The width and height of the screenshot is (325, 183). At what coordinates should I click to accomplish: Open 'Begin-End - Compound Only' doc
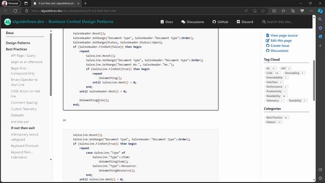22,71
